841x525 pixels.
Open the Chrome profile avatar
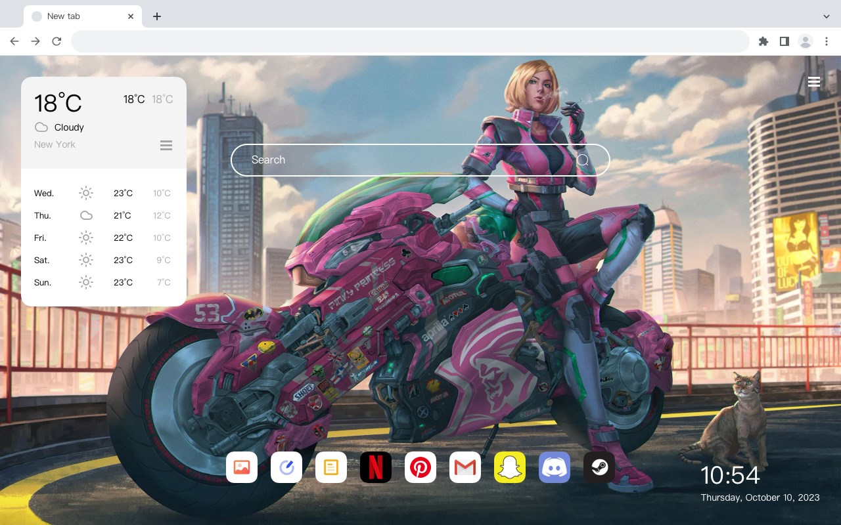[806, 41]
